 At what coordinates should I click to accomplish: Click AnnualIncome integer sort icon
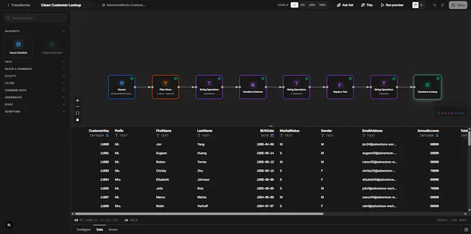coord(437,136)
